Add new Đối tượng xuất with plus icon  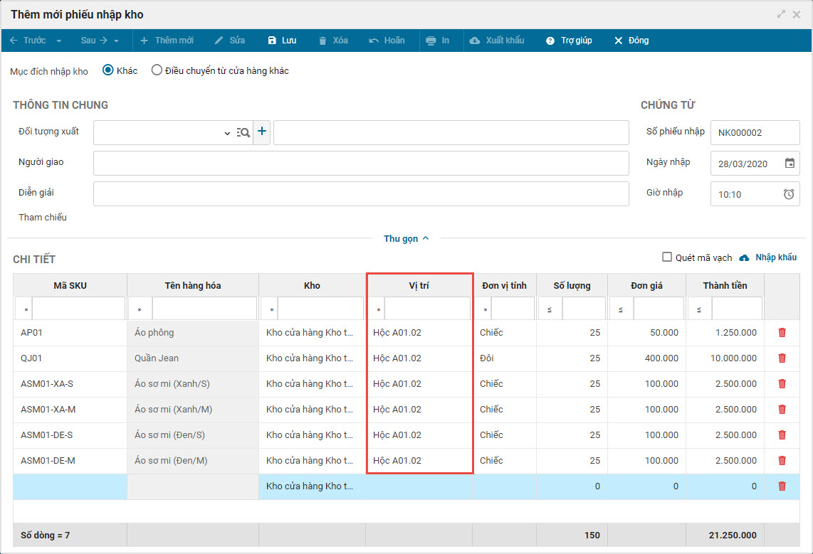262,132
